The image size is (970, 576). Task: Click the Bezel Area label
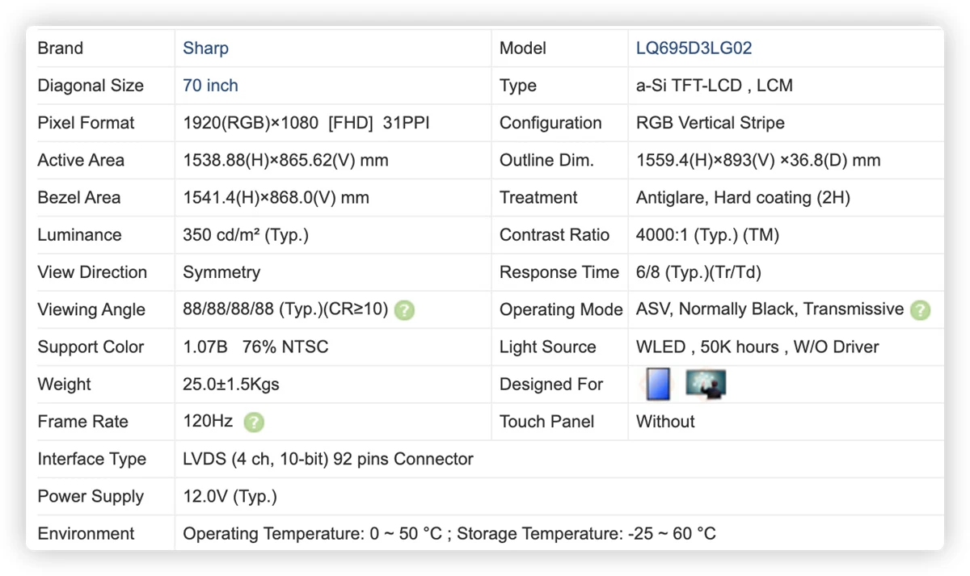click(79, 198)
